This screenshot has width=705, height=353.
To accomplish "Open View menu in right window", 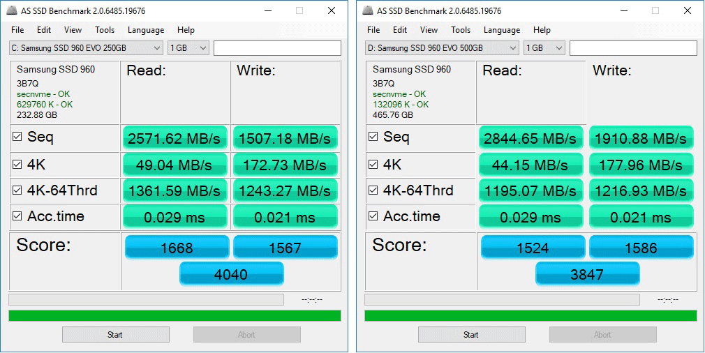I will (x=429, y=30).
